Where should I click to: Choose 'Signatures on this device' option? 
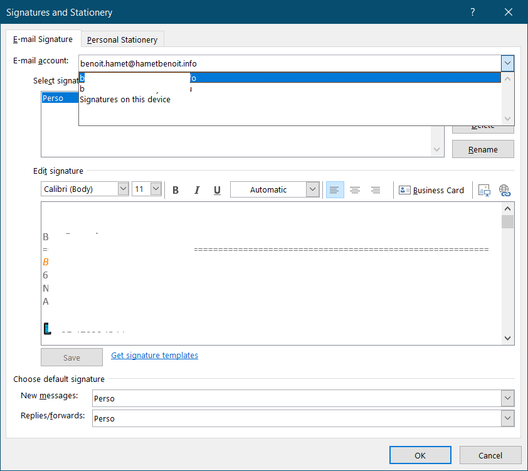click(x=125, y=99)
